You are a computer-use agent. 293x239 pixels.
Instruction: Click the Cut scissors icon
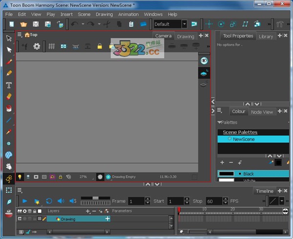coord(107,24)
